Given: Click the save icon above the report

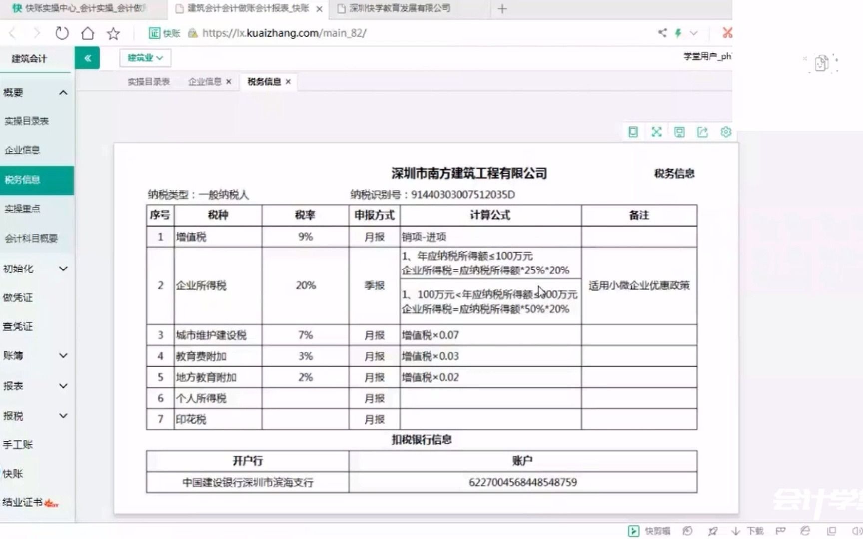Looking at the screenshot, I should coord(679,132).
